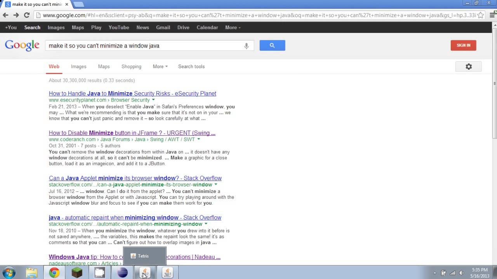Open the Java Applet minimize browser window result
This screenshot has height=279, width=497.
tap(135, 178)
